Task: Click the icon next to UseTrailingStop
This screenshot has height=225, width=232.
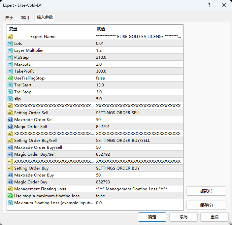Action: 10,78
